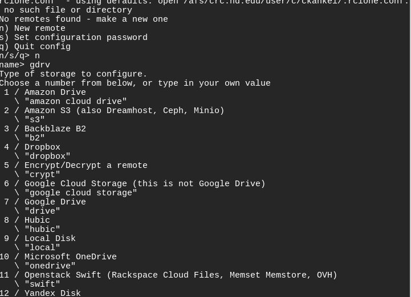The image size is (411, 297).
Task: Click the Yandex Disk option line
Action: pos(52,293)
